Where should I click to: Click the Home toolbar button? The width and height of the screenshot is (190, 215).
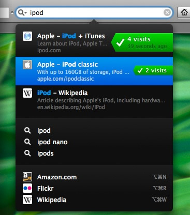click(184, 12)
